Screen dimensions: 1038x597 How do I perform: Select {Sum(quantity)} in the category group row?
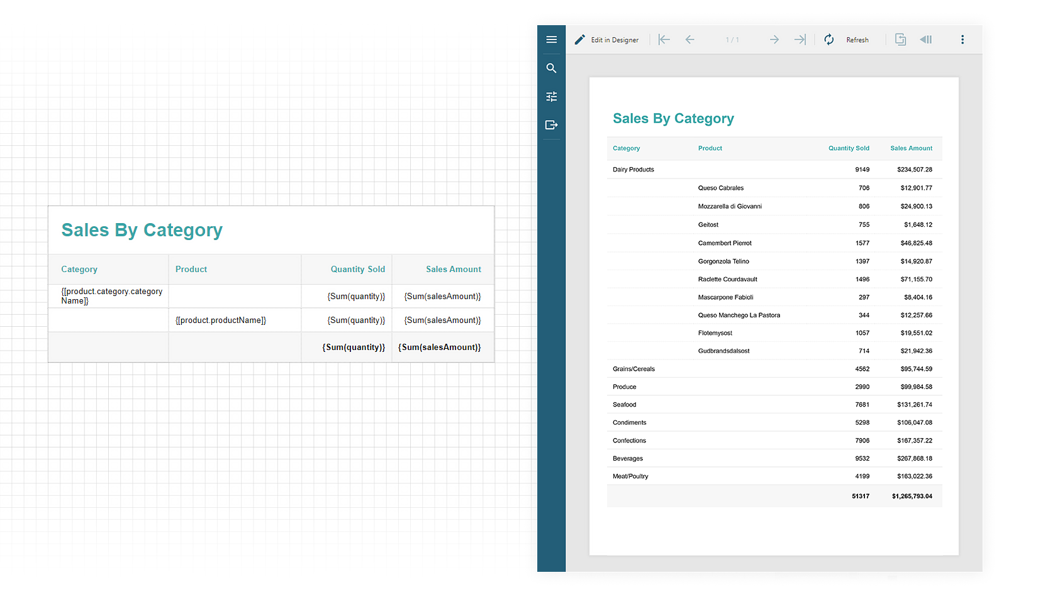pos(347,296)
